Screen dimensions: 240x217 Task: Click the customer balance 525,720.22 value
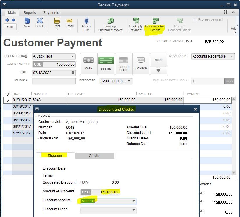(x=214, y=42)
